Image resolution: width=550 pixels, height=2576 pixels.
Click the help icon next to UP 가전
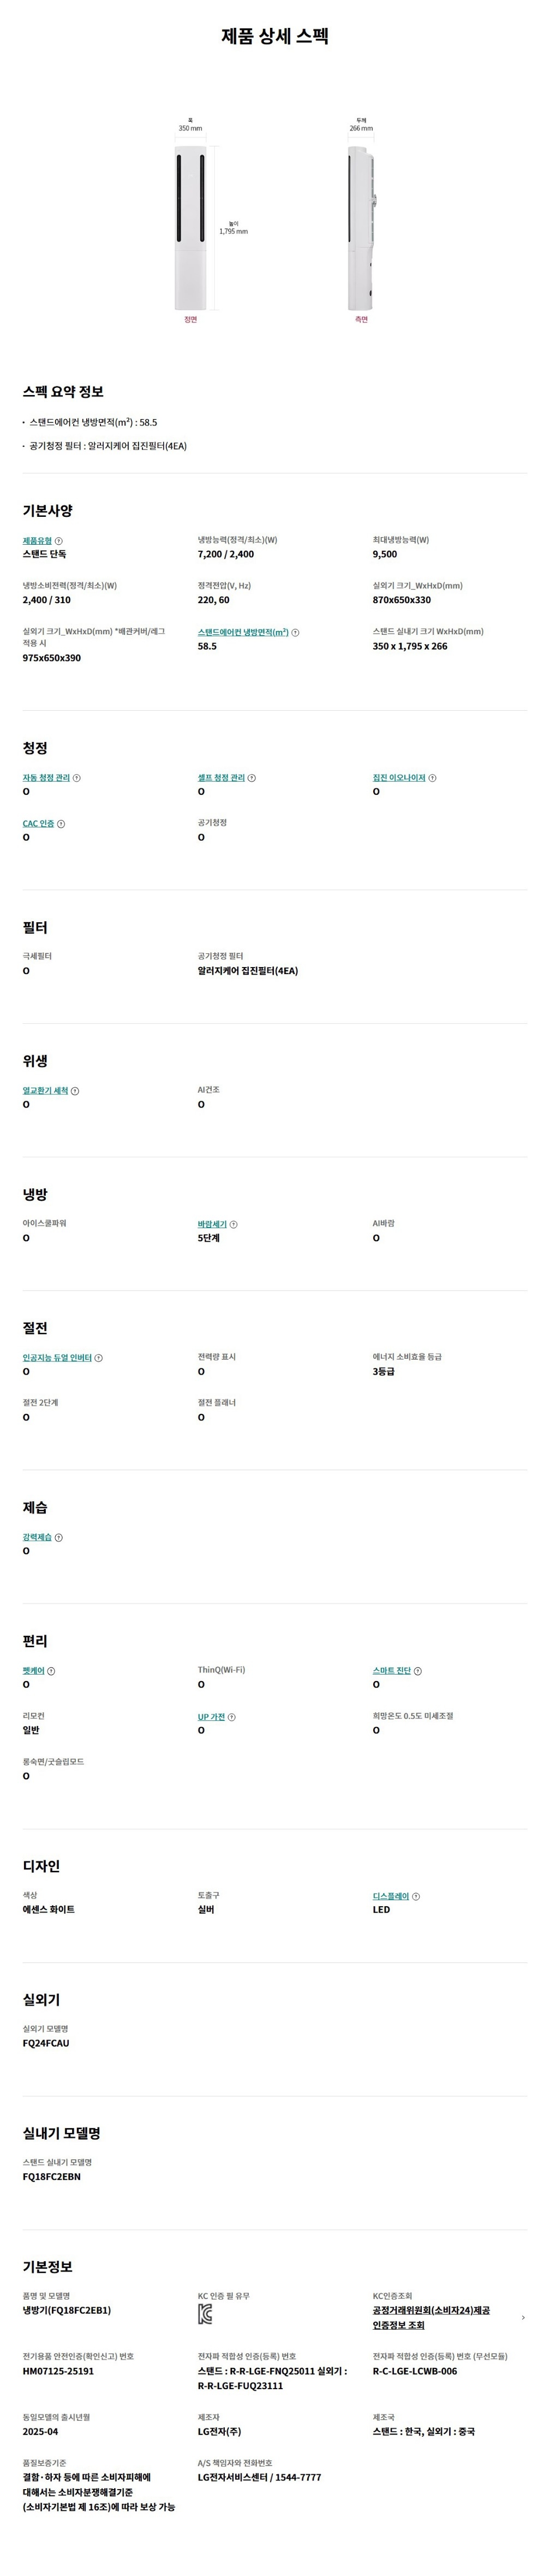pos(231,1717)
